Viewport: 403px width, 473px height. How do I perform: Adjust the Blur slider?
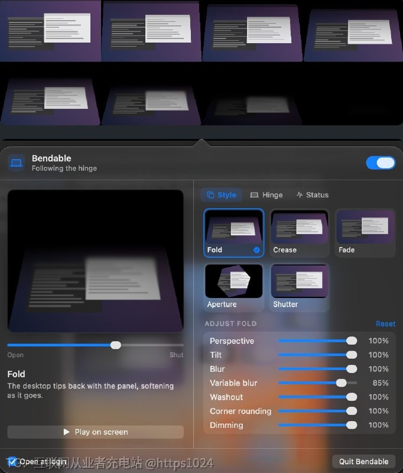317,369
